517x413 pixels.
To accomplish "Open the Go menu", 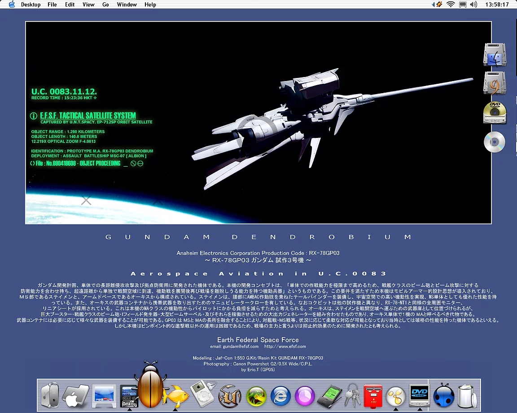I will point(105,4).
